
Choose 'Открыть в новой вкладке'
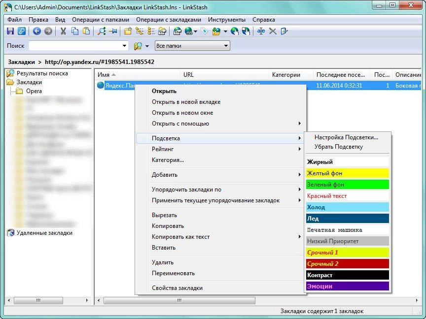point(220,102)
